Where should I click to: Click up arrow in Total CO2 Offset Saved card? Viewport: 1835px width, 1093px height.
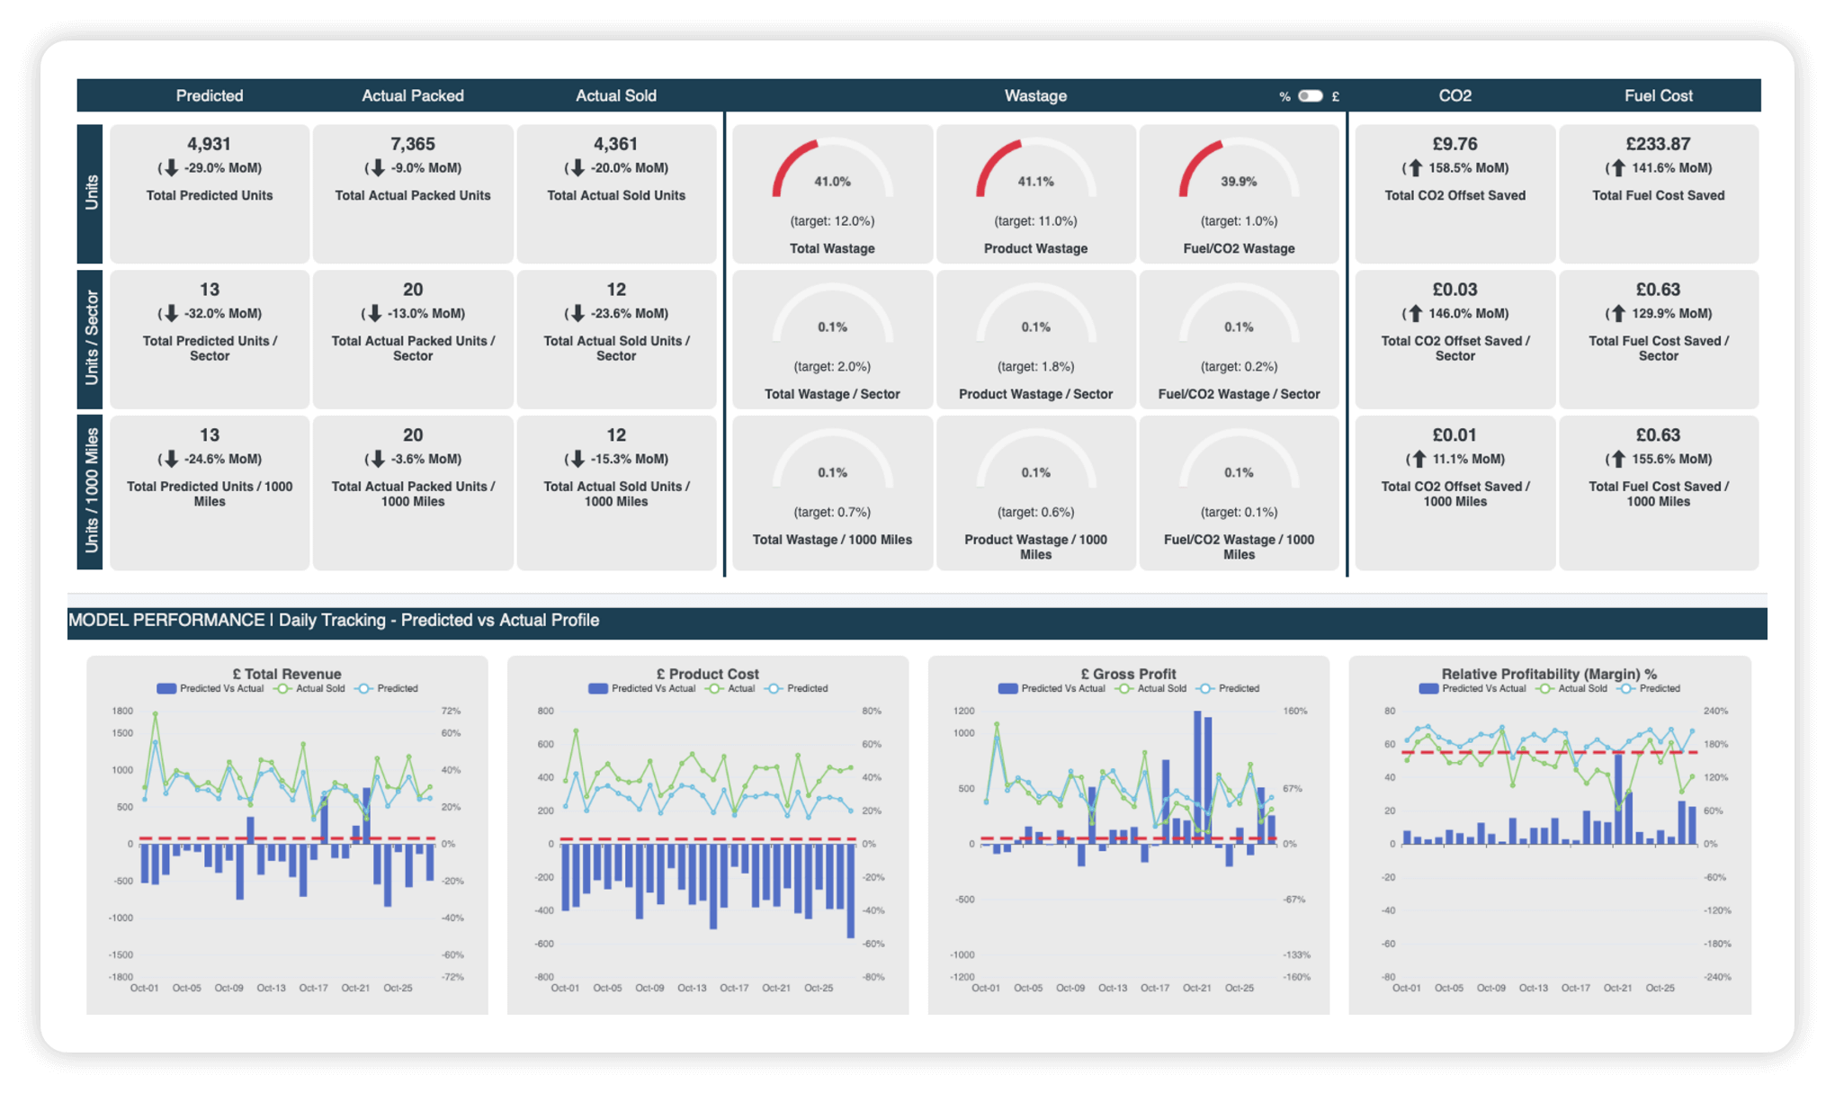coord(1415,168)
